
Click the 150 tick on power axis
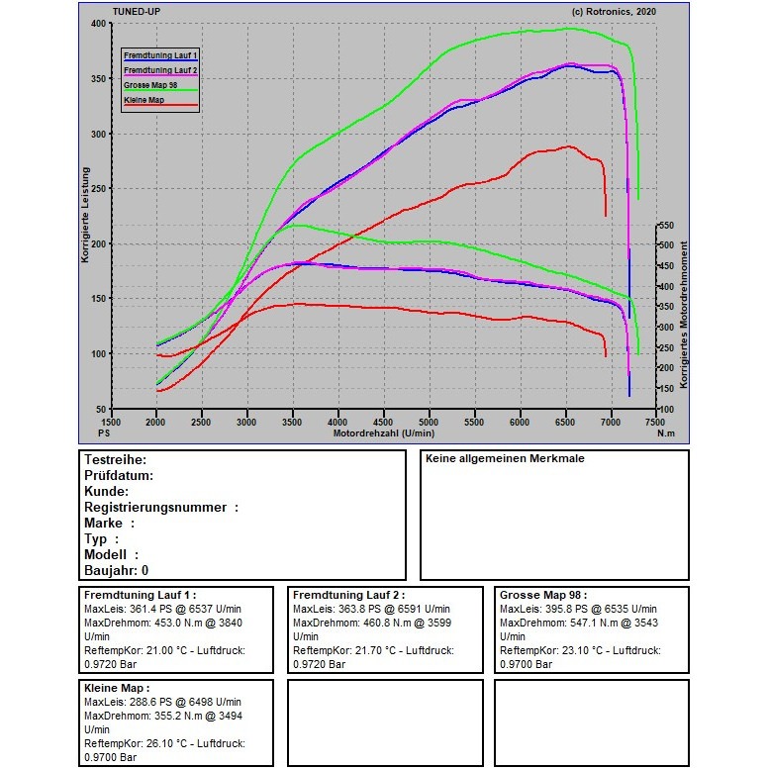[98, 298]
